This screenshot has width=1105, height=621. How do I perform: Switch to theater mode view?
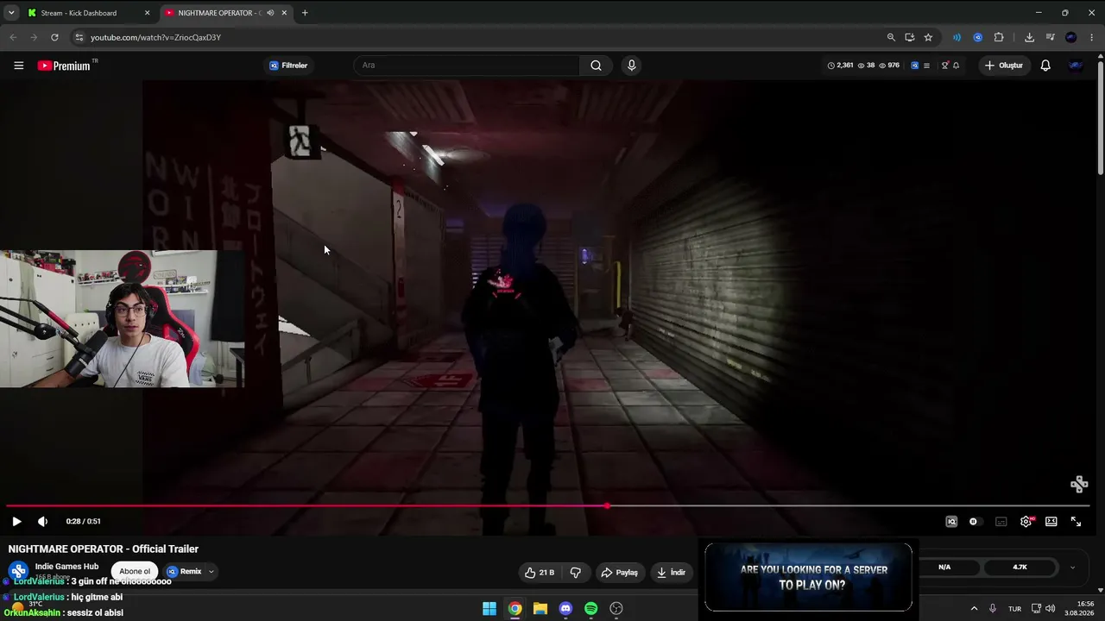tap(1051, 521)
